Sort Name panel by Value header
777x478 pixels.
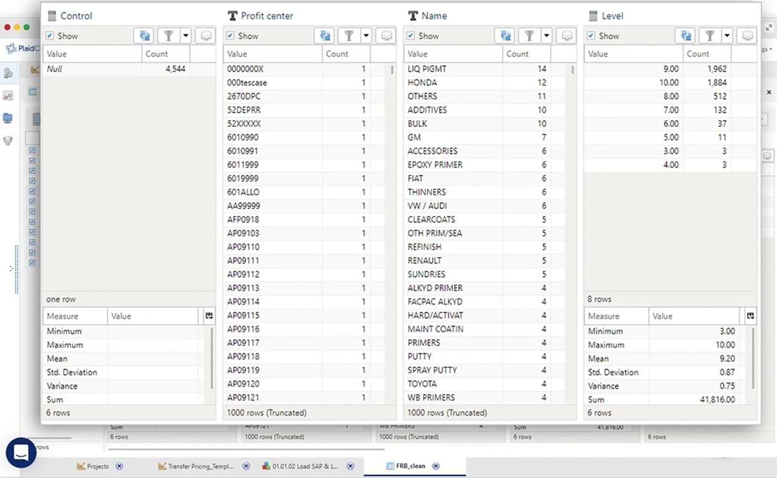point(453,54)
